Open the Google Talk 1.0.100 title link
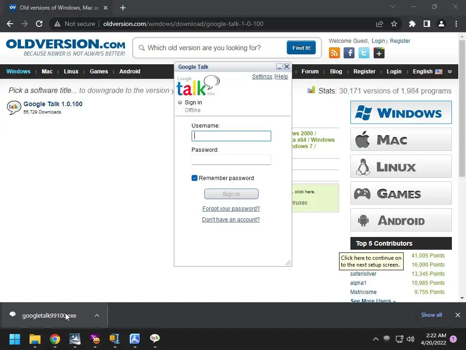This screenshot has height=350, width=466. click(53, 104)
